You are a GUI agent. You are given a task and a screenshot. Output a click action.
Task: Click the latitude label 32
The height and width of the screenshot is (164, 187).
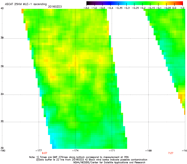coord(2,121)
